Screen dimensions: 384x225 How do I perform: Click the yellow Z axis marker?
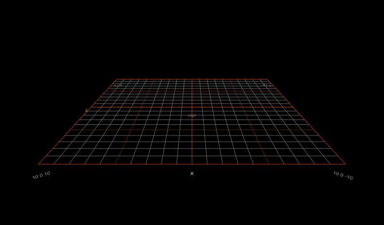[86, 111]
